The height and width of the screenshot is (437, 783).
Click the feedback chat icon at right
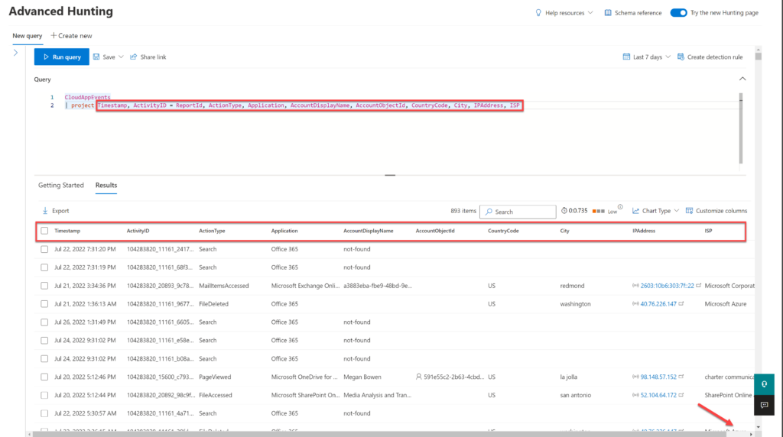point(765,405)
